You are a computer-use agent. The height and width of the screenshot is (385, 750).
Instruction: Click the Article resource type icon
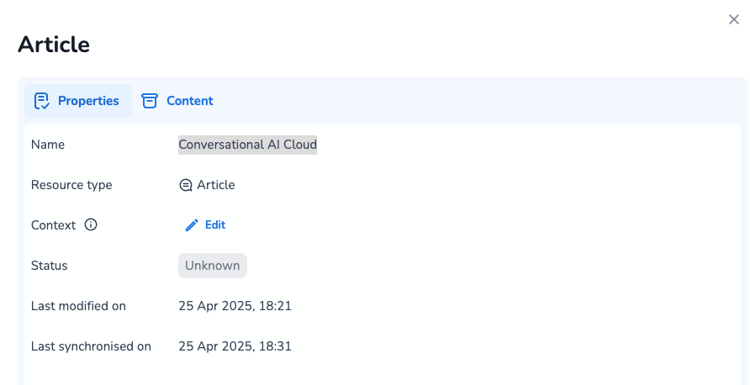point(186,185)
